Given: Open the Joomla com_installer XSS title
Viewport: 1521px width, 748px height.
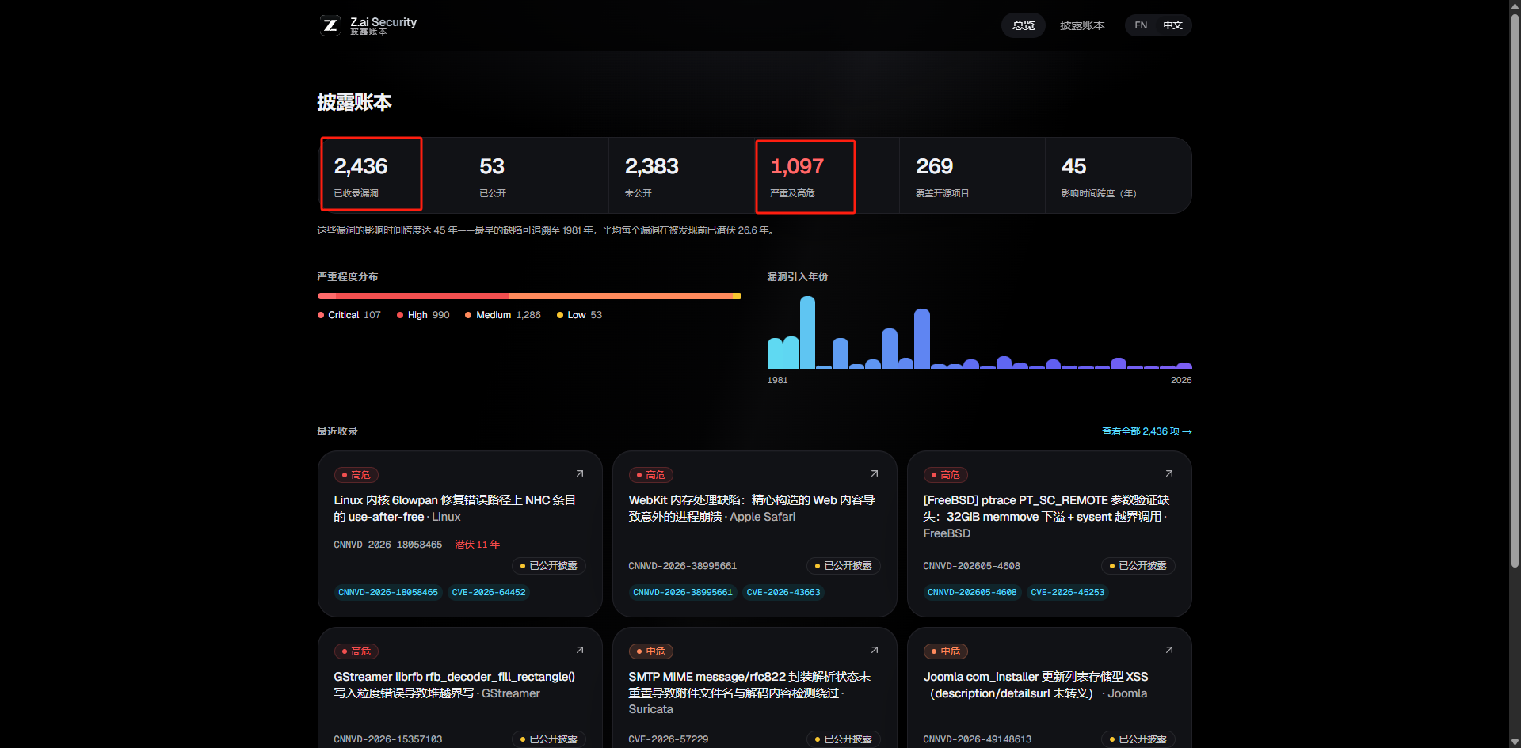Looking at the screenshot, I should tap(1036, 685).
